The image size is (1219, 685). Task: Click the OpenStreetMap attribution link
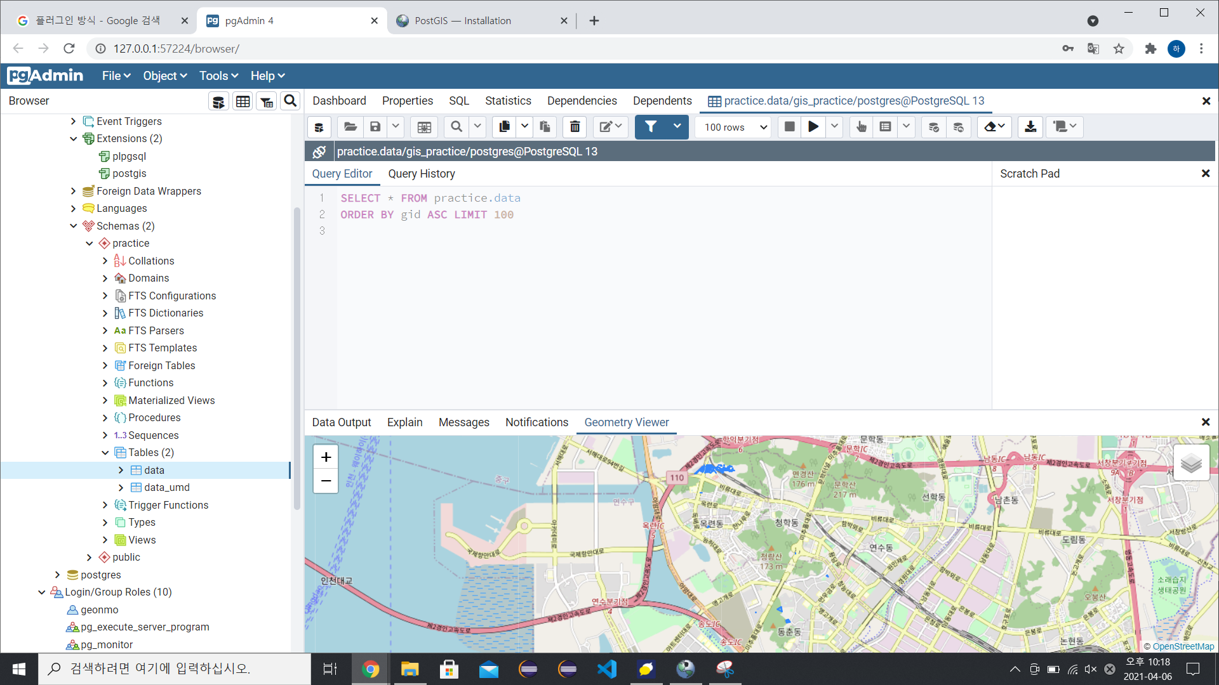[x=1183, y=646]
